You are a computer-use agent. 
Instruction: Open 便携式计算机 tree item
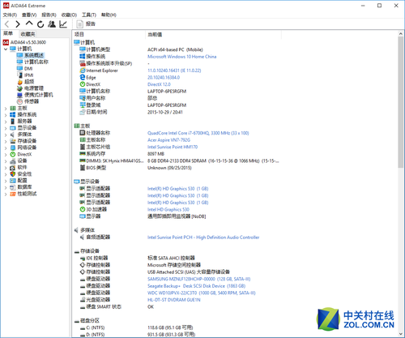pos(39,95)
